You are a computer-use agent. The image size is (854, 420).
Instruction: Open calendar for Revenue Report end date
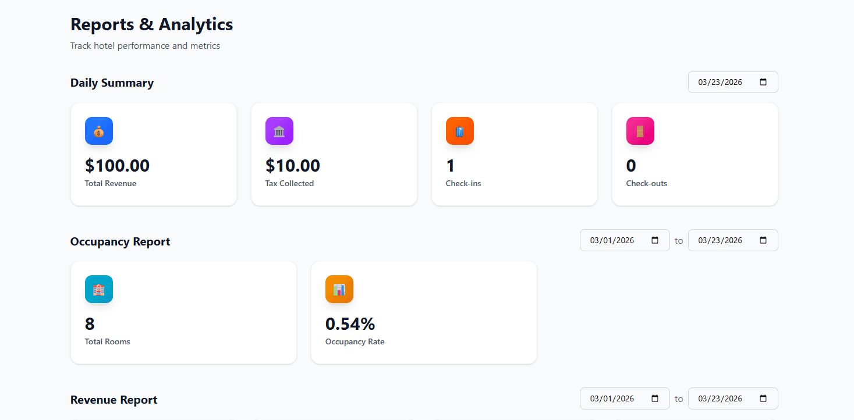(764, 398)
